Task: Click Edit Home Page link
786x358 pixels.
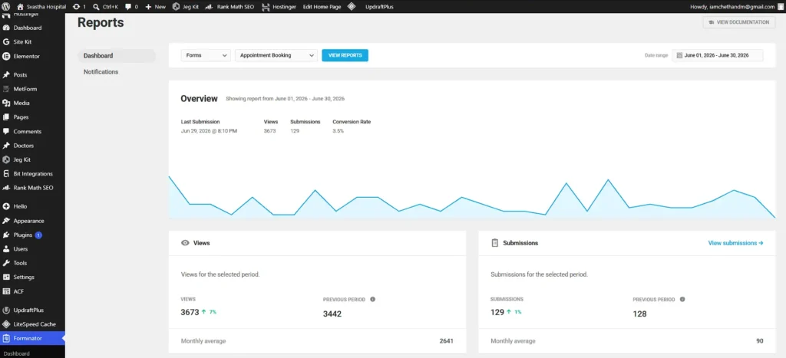Action: click(x=322, y=7)
